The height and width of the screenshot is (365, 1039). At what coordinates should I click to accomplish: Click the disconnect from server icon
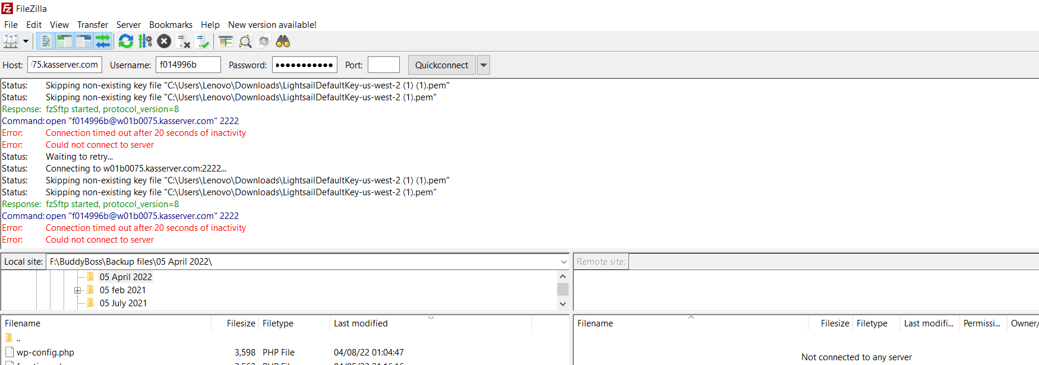click(x=184, y=42)
